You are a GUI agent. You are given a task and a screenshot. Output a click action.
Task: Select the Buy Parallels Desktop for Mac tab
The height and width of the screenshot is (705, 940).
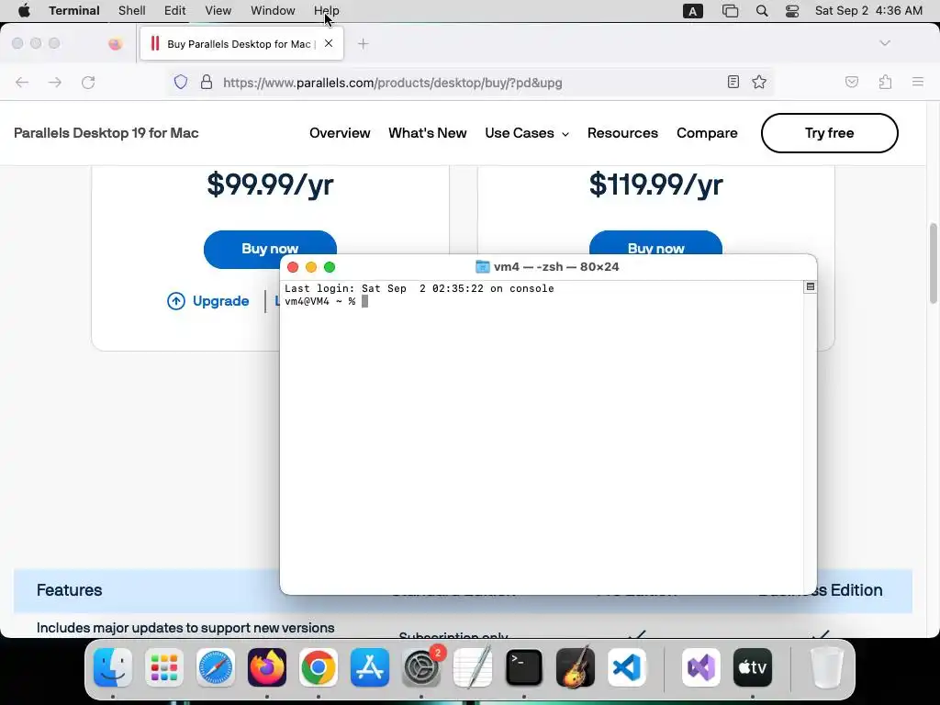pyautogui.click(x=241, y=44)
